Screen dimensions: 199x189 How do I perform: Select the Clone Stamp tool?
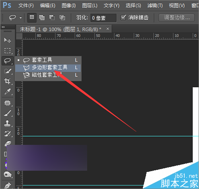click(8, 123)
